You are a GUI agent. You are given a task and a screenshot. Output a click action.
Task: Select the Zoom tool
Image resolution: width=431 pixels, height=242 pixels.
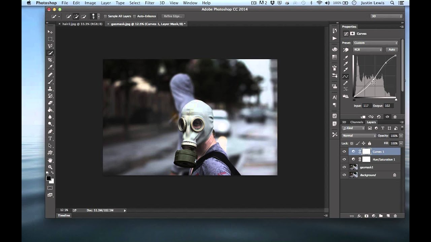tap(50, 167)
